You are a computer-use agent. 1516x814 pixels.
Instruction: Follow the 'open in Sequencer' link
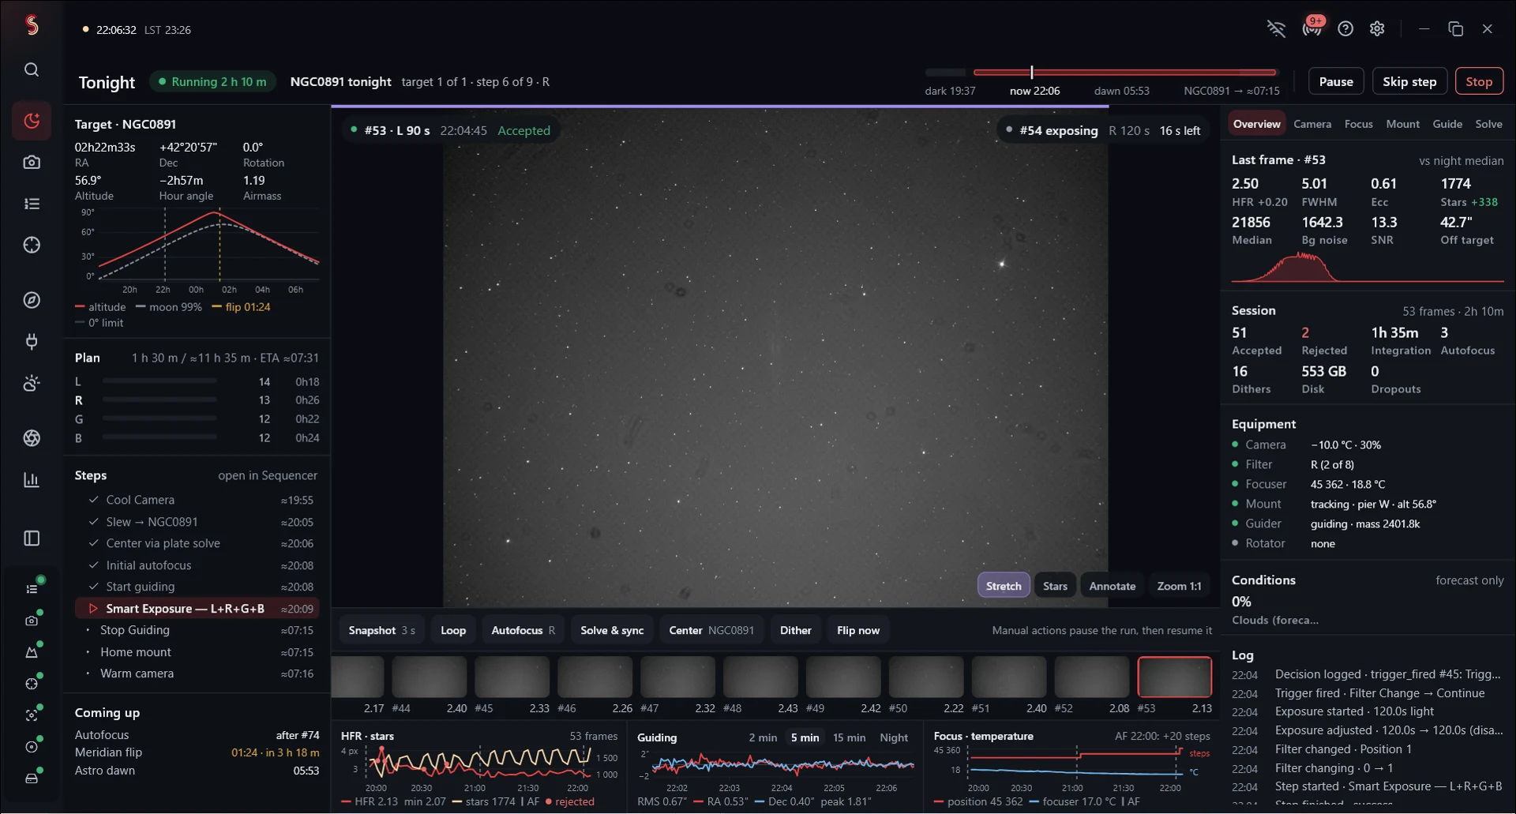click(268, 475)
